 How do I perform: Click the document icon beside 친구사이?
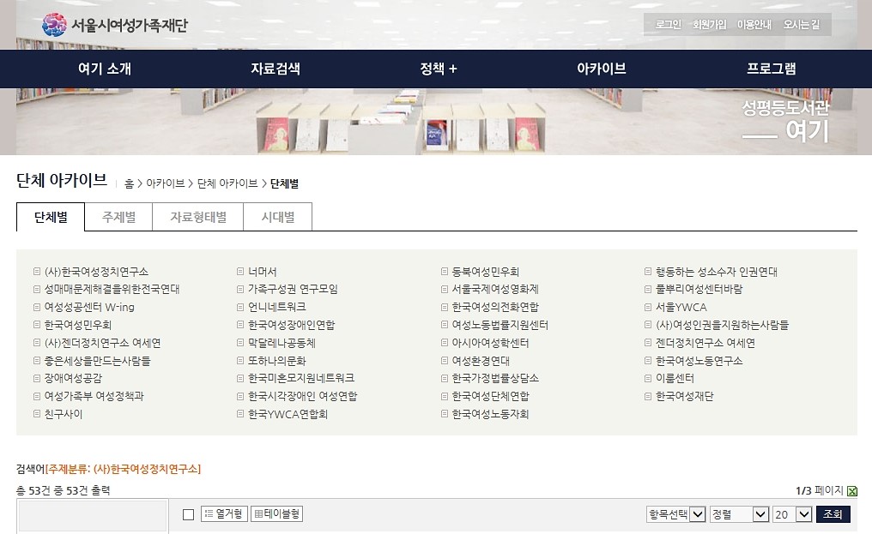click(37, 413)
